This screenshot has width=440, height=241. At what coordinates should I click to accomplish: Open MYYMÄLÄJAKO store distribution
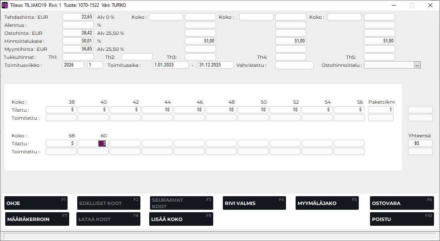pos(327,203)
